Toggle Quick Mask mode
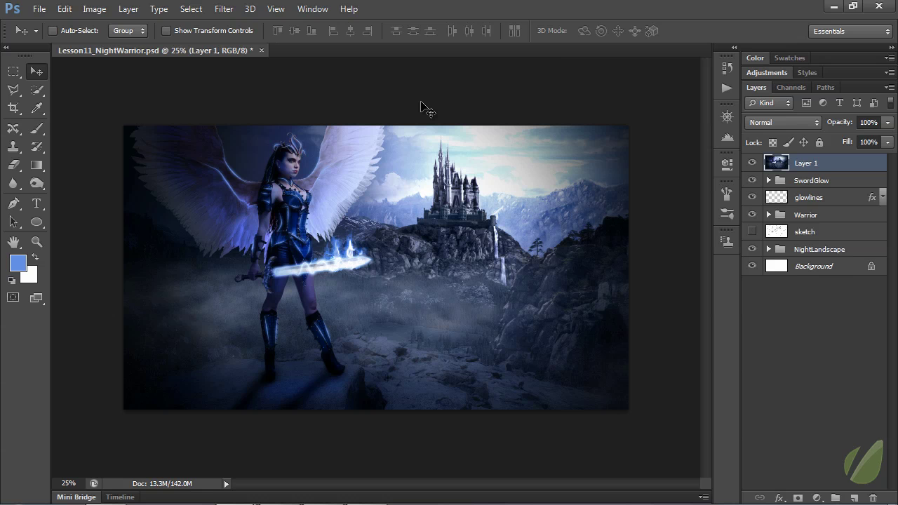 coord(13,297)
